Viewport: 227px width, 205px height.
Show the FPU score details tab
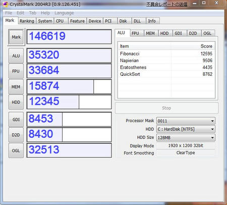135,33
